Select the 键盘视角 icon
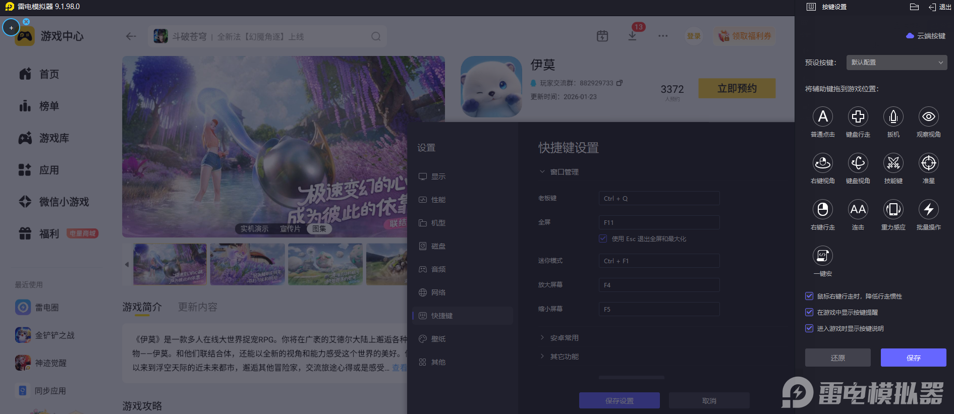 tap(858, 163)
